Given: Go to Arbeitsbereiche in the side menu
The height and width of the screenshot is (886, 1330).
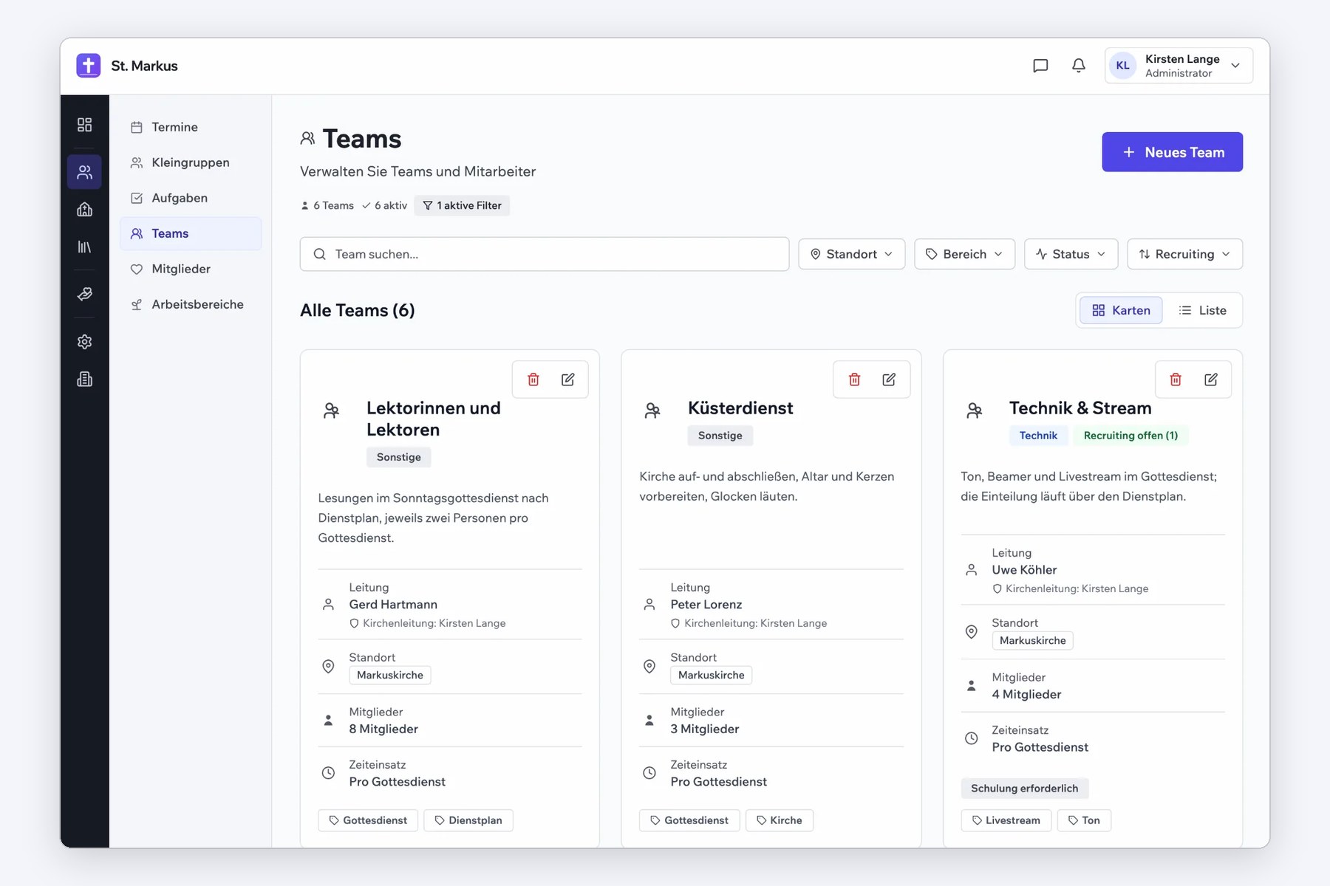Looking at the screenshot, I should [x=191, y=304].
